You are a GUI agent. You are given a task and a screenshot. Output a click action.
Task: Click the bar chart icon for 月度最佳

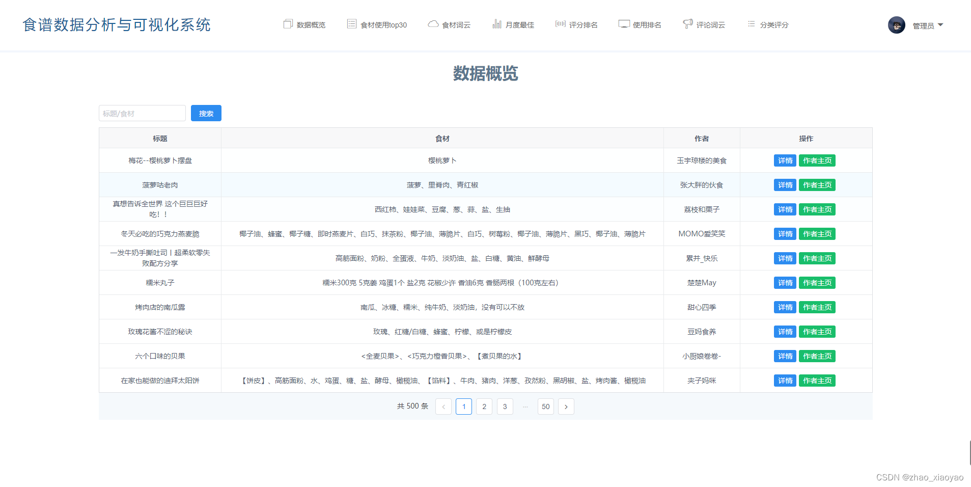[x=497, y=24]
